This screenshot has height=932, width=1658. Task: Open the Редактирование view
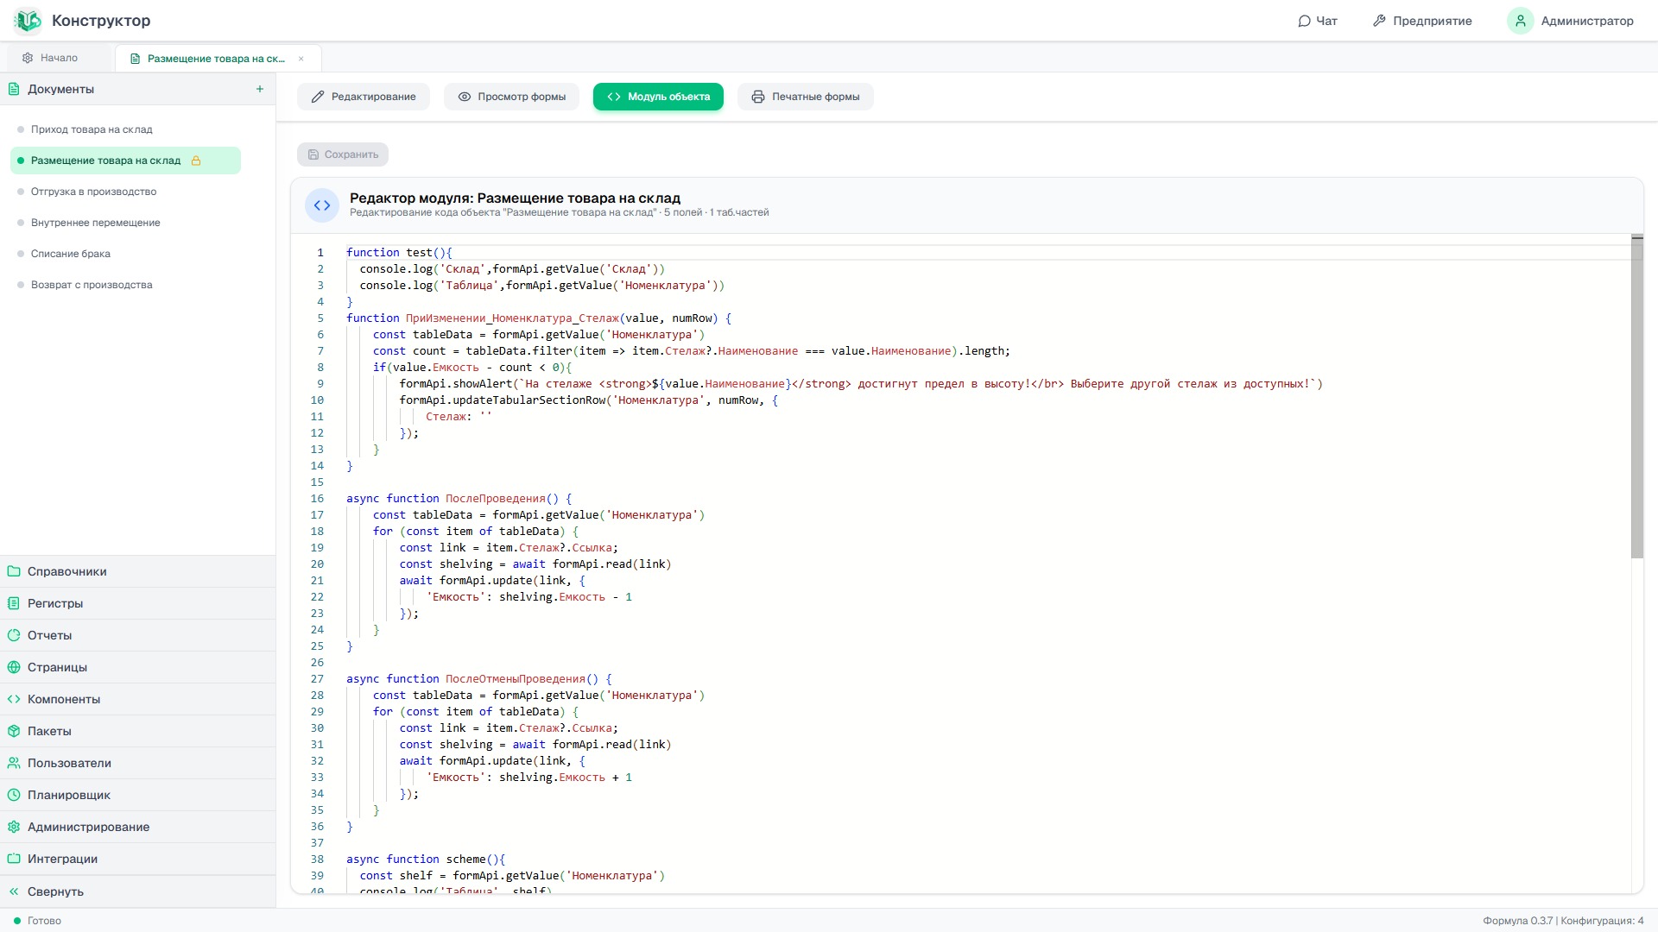(364, 97)
